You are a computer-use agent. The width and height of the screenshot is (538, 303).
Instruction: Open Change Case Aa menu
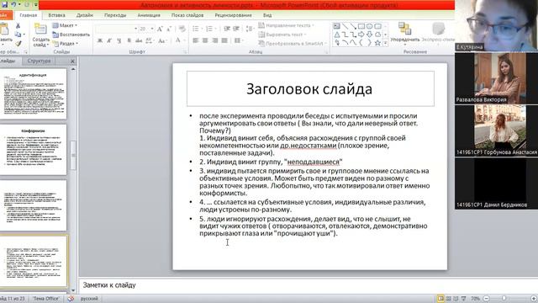pyautogui.click(x=161, y=40)
